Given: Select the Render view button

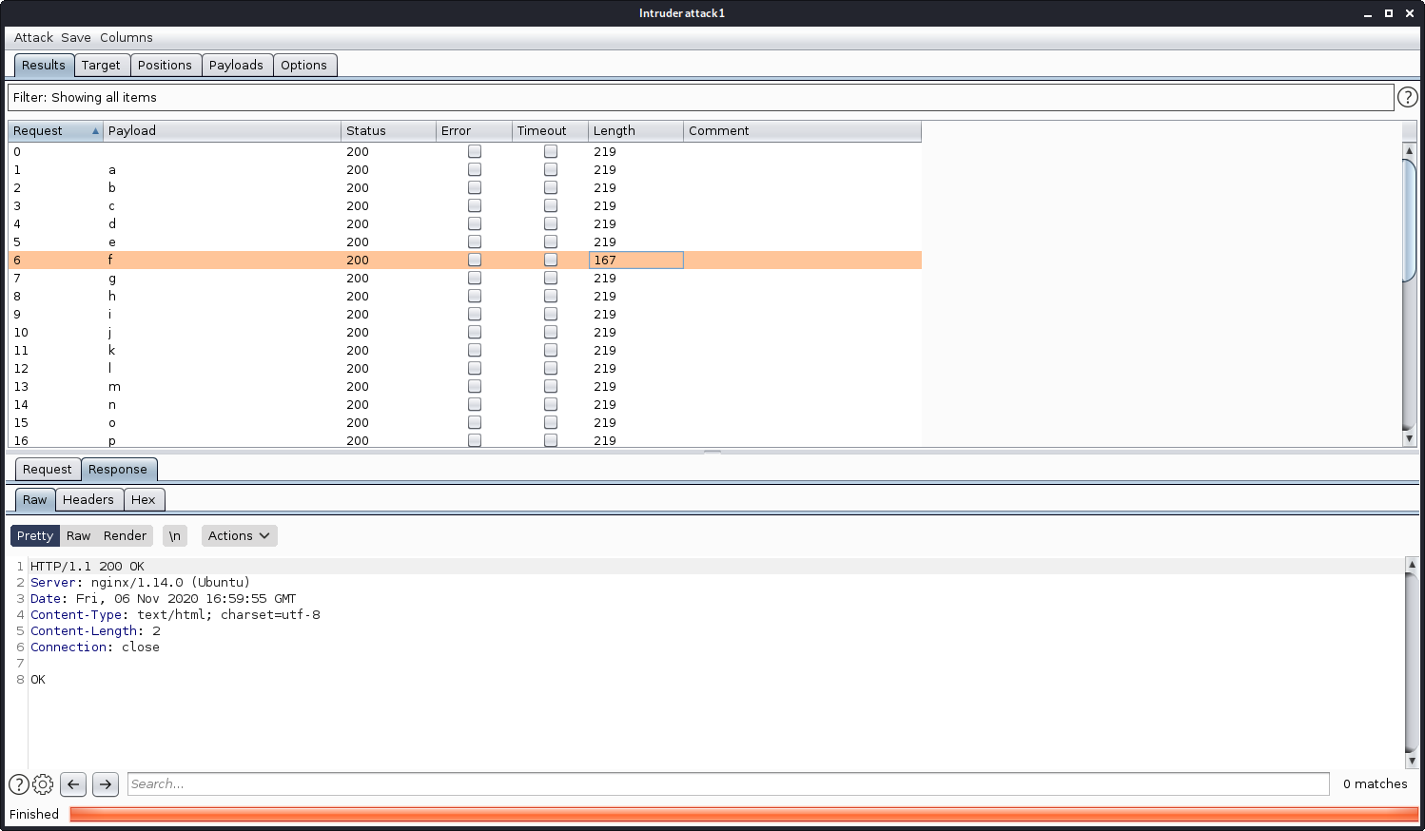Looking at the screenshot, I should tap(125, 536).
